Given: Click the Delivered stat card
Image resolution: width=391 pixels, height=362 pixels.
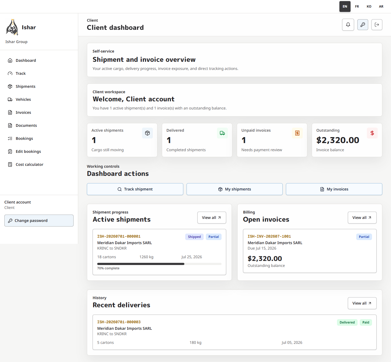Looking at the screenshot, I should click(x=197, y=140).
